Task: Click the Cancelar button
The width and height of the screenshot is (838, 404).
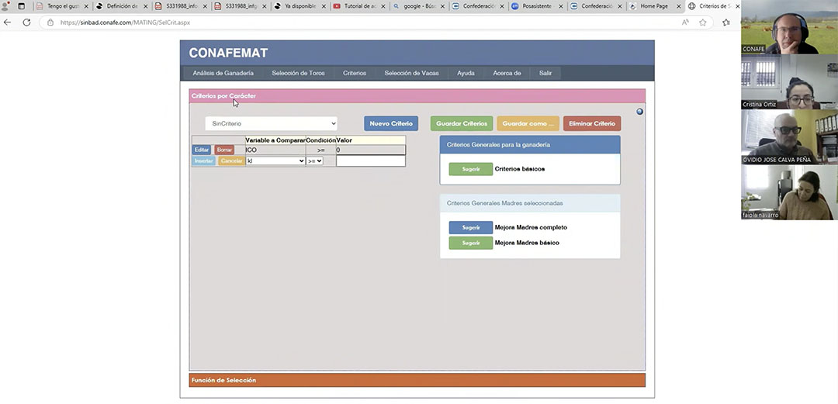Action: [x=231, y=161]
